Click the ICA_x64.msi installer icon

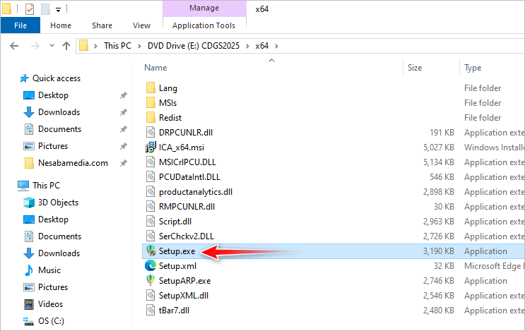tap(151, 147)
